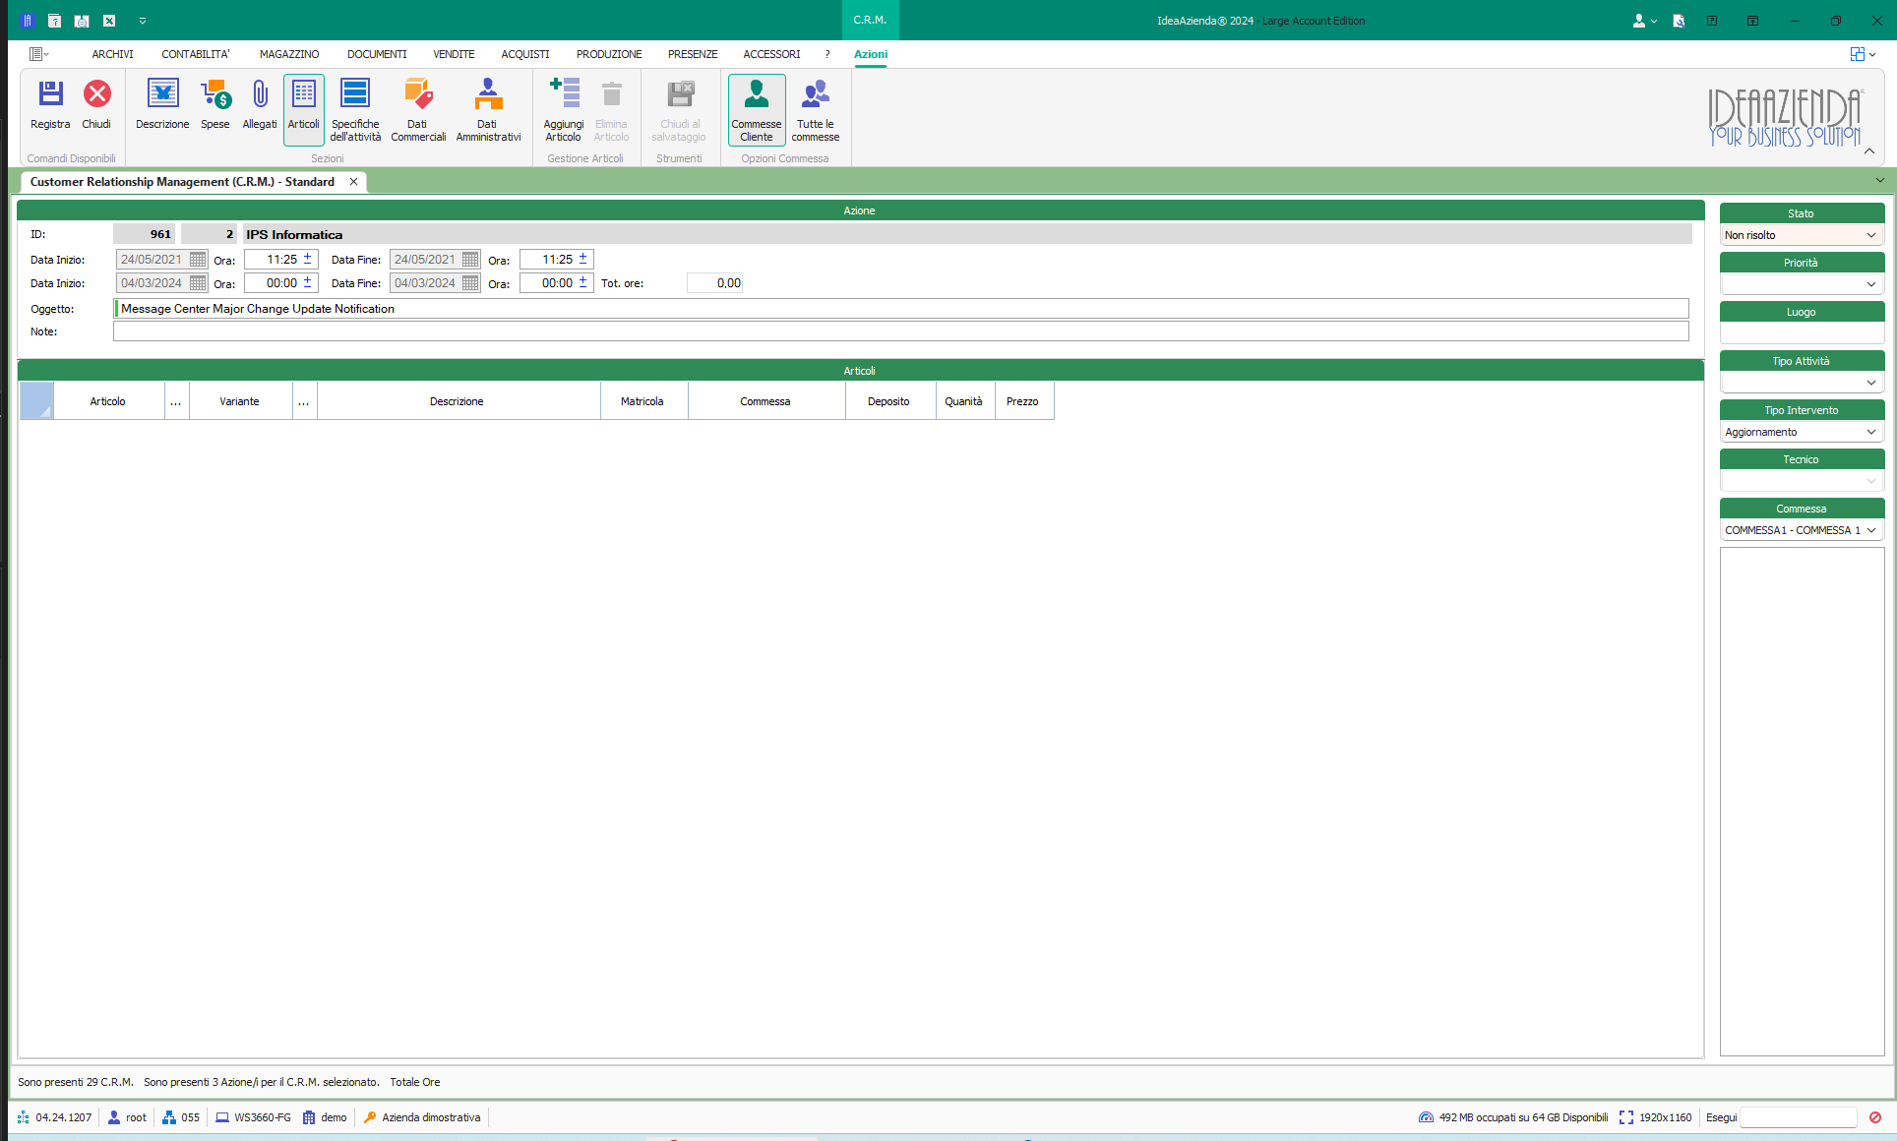Viewport: 1897px width, 1141px height.
Task: Open the Commessa dropdown
Action: (1871, 530)
